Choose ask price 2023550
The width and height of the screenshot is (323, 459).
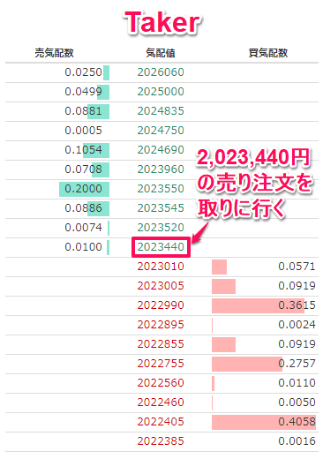(161, 189)
